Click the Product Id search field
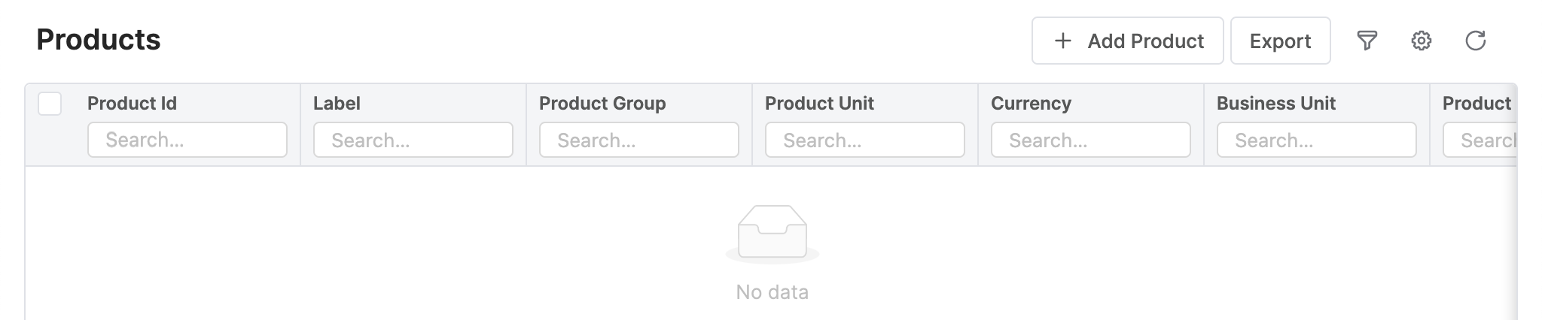Image resolution: width=1542 pixels, height=320 pixels. 187,140
